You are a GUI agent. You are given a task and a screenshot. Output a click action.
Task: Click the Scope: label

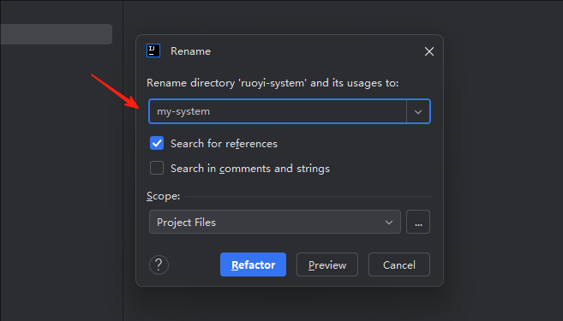(x=164, y=196)
